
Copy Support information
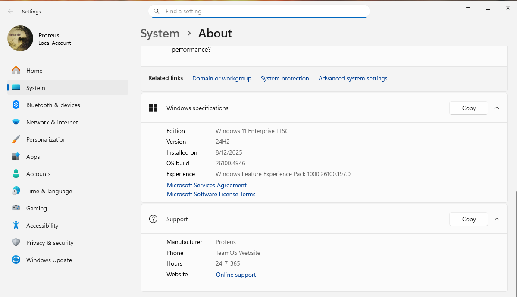point(469,219)
